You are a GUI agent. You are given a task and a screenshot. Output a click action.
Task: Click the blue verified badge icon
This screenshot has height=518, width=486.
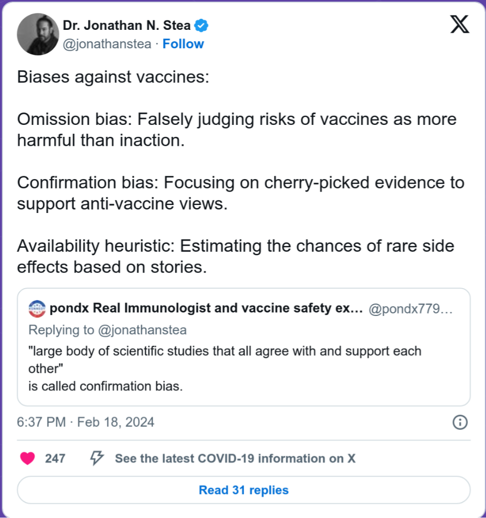201,24
